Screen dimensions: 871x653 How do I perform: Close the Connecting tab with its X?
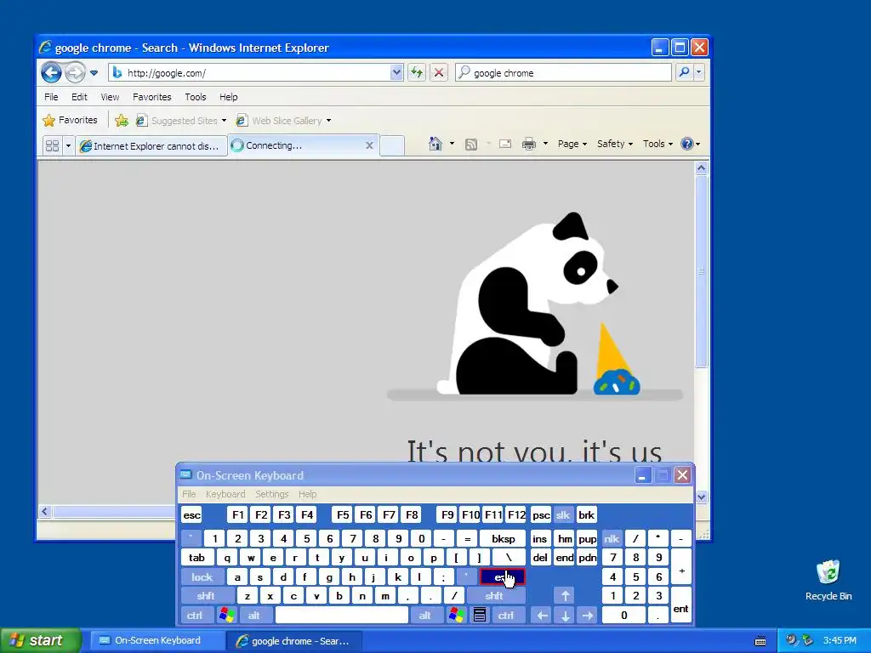[x=369, y=145]
